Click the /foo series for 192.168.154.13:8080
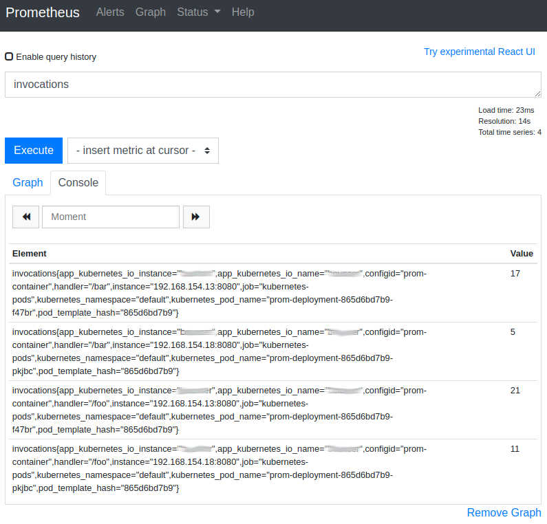This screenshot has width=547, height=524. [x=219, y=410]
